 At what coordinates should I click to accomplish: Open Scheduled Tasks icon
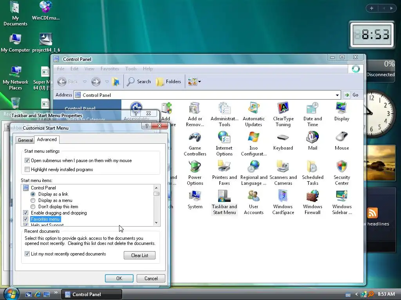coord(312,173)
